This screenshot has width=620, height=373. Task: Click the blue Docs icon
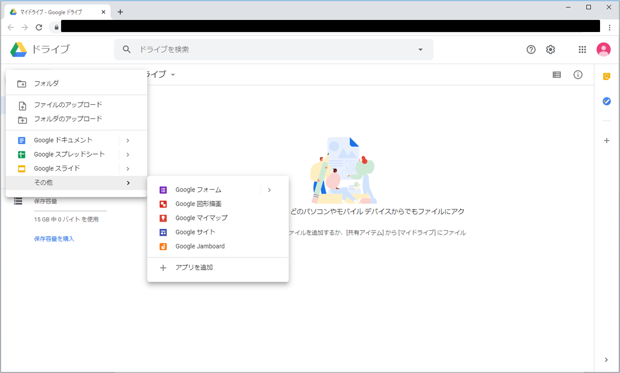(22, 141)
